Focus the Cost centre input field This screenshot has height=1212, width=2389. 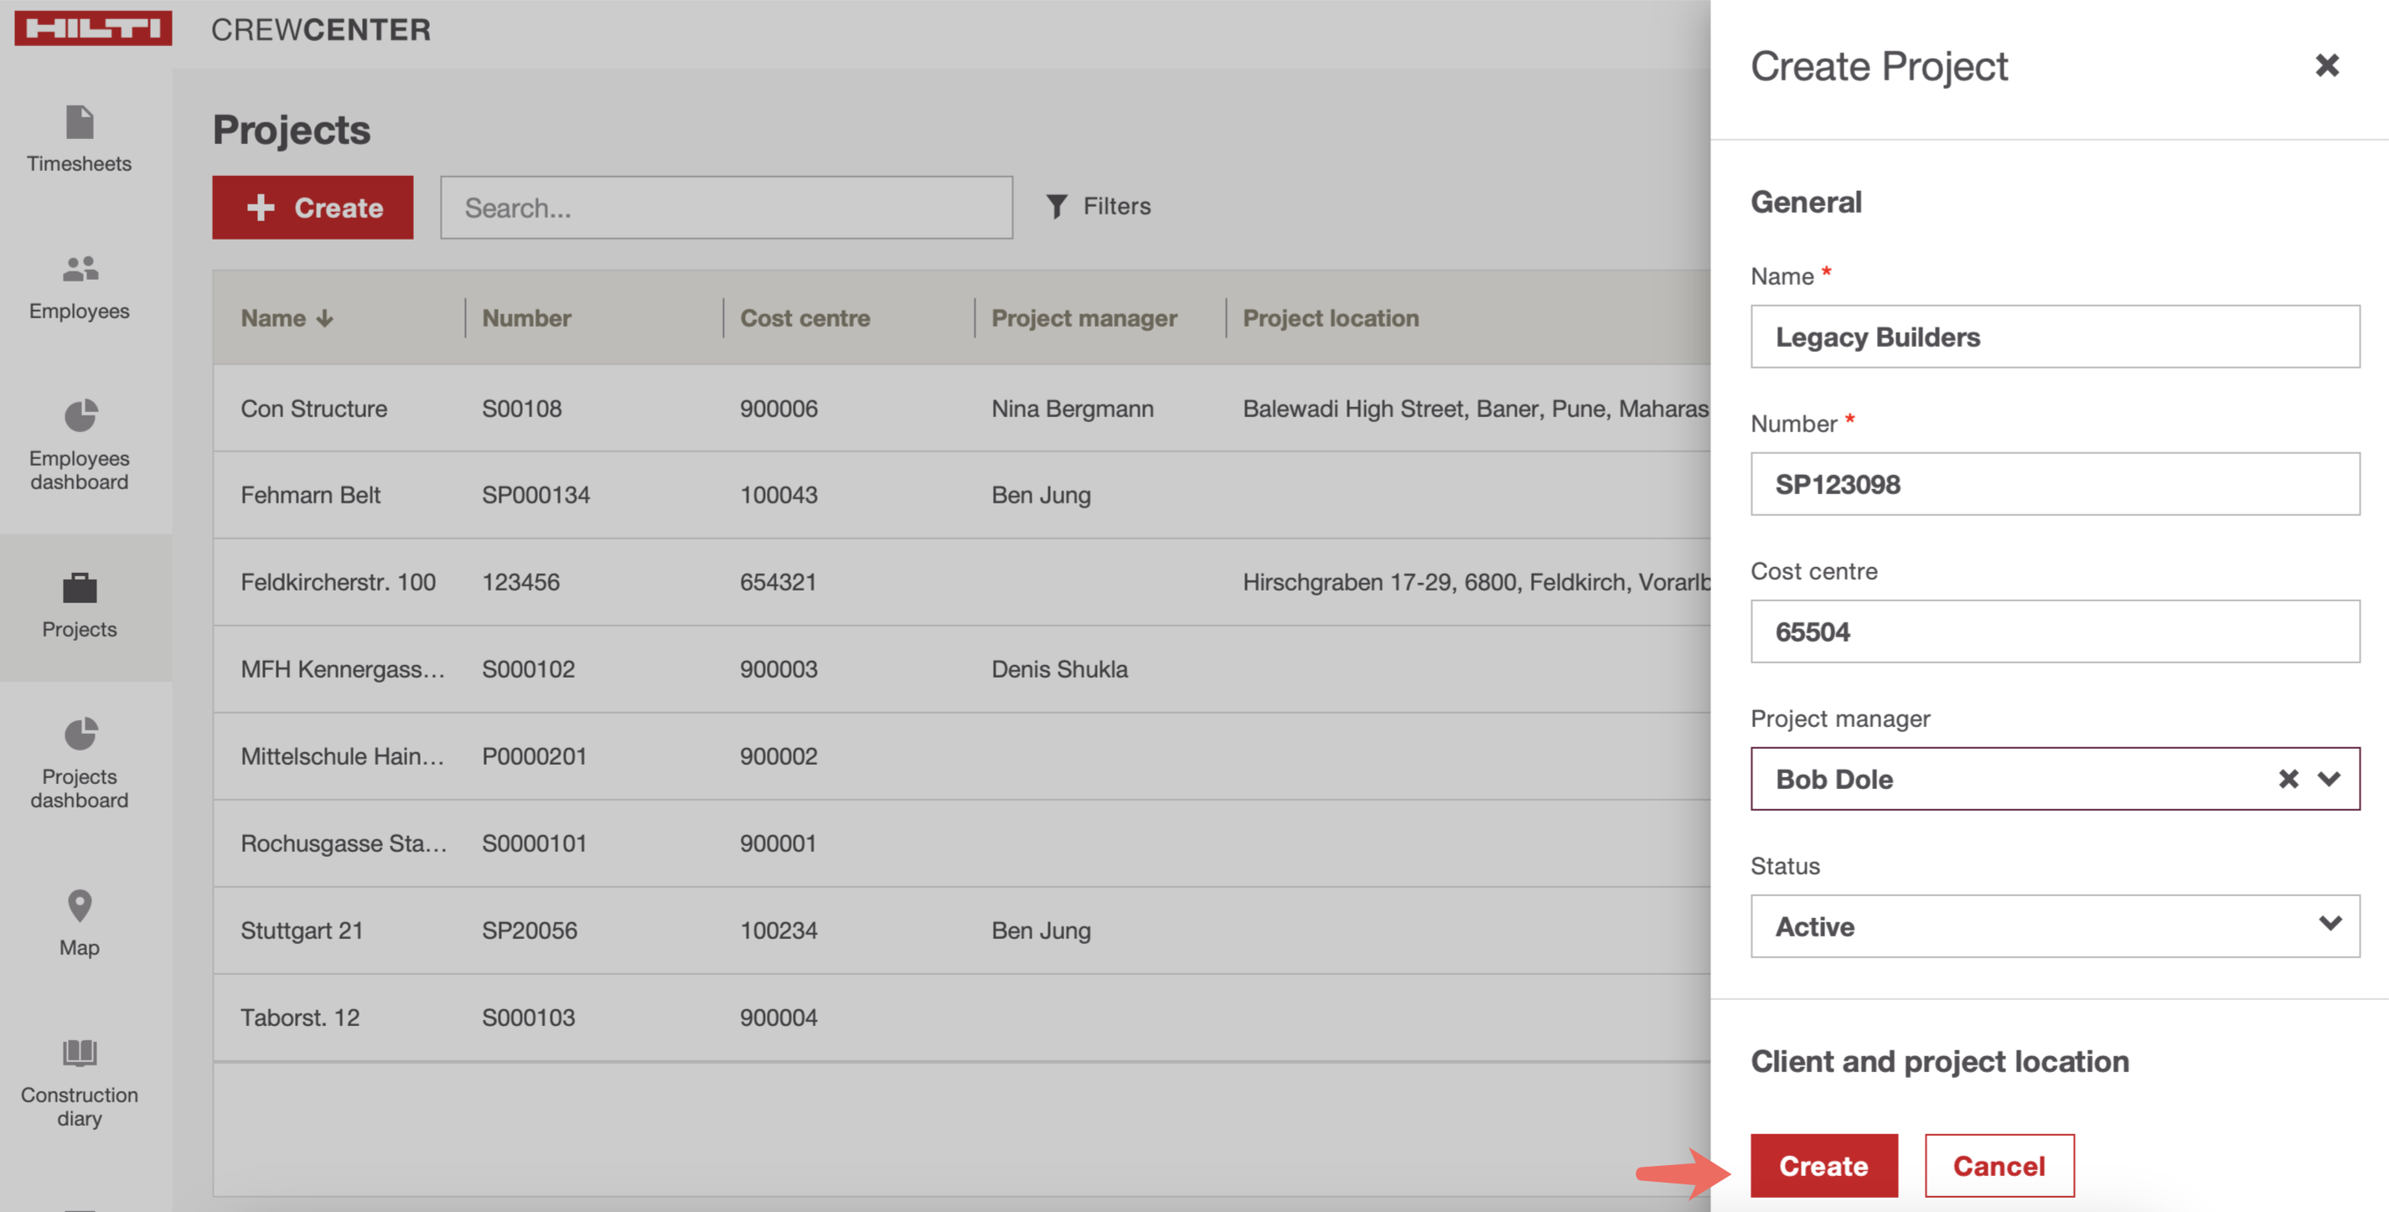(2054, 632)
